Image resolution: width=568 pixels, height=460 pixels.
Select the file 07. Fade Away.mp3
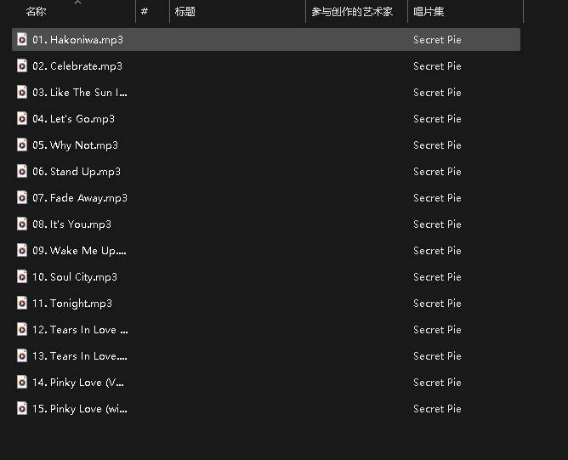click(x=88, y=197)
